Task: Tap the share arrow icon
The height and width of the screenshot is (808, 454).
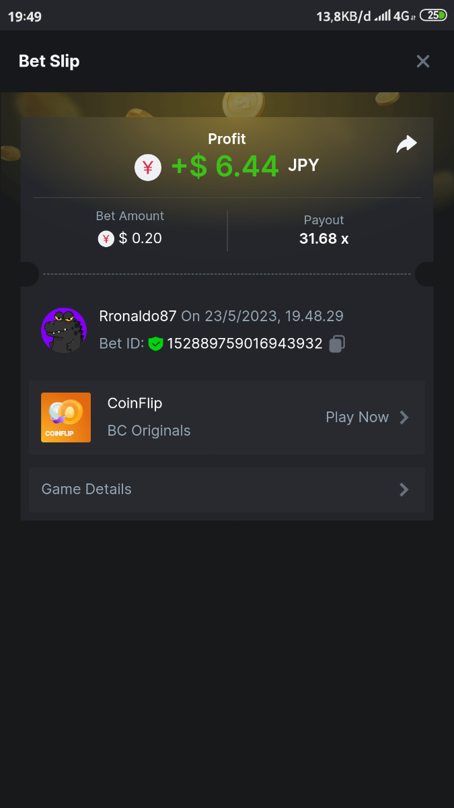Action: [x=406, y=144]
